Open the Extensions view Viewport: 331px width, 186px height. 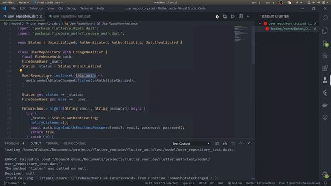(x=325, y=68)
